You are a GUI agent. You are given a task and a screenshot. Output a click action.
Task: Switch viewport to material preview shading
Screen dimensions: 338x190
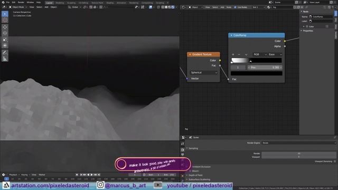click(x=170, y=7)
